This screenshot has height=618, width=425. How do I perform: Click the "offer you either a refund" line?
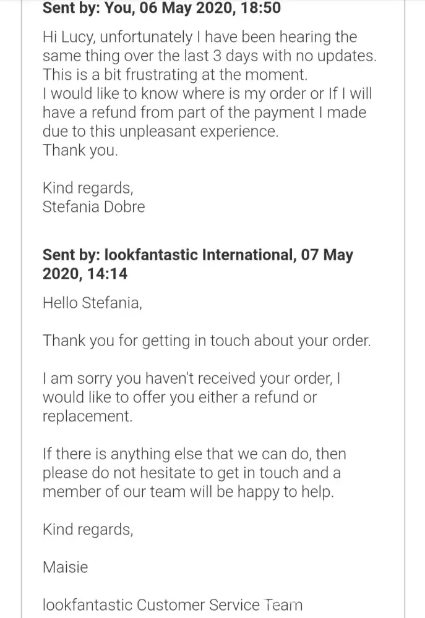(179, 397)
